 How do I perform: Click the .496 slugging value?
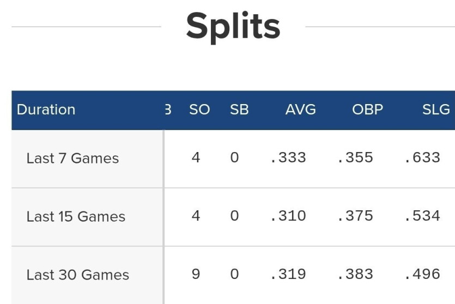[422, 274]
